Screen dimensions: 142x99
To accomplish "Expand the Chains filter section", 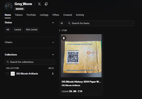I will (53, 43).
